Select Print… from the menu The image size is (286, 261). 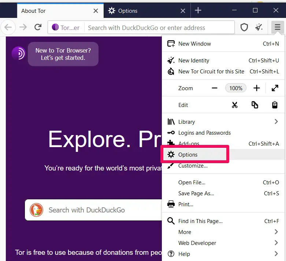coord(223,204)
